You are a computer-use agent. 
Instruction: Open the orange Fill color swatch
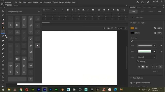click(132, 28)
